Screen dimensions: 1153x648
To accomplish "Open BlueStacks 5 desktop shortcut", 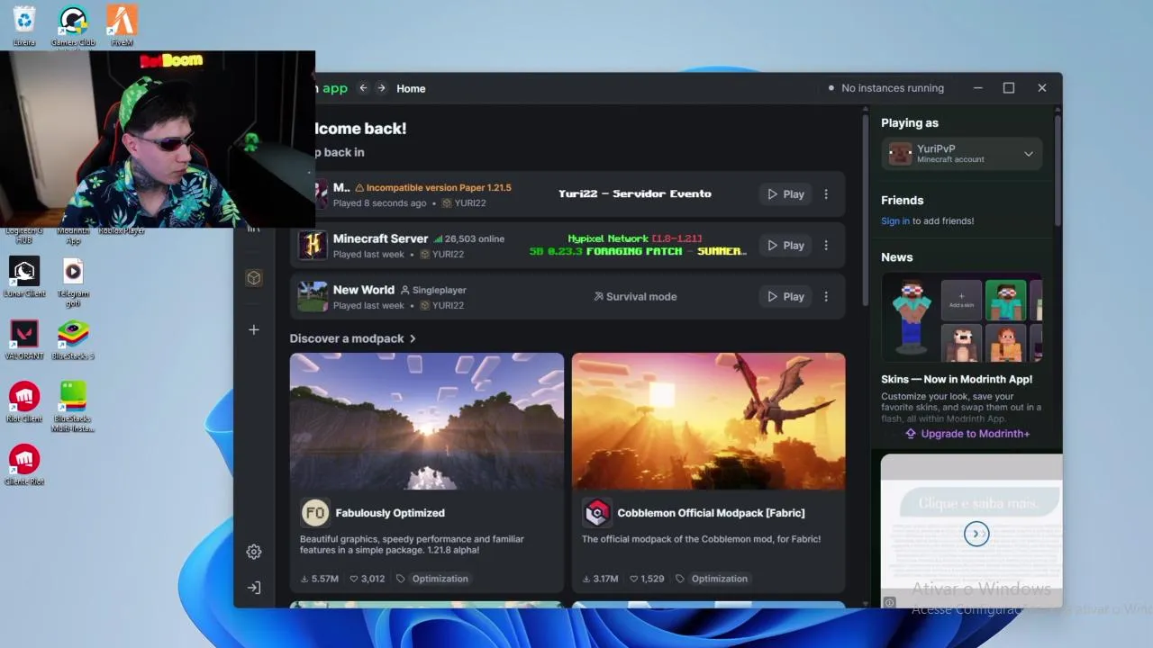I will tap(73, 340).
